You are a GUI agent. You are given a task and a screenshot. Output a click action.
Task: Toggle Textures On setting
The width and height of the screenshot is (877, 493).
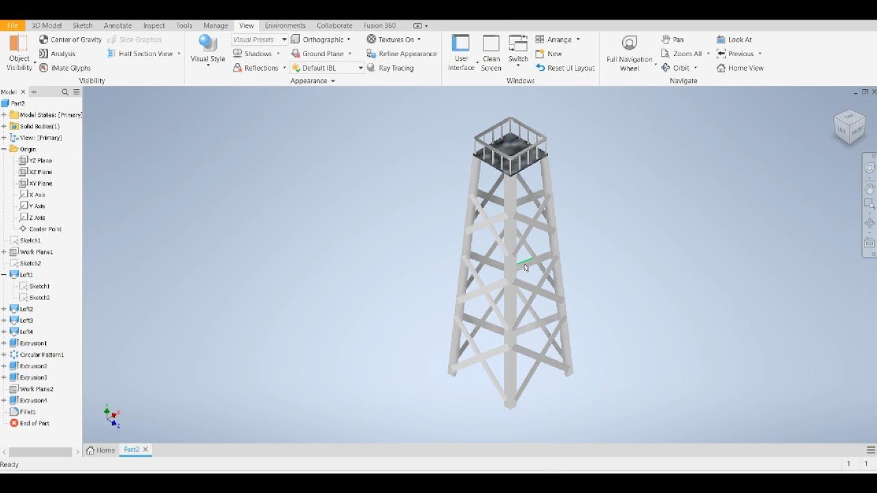click(391, 40)
